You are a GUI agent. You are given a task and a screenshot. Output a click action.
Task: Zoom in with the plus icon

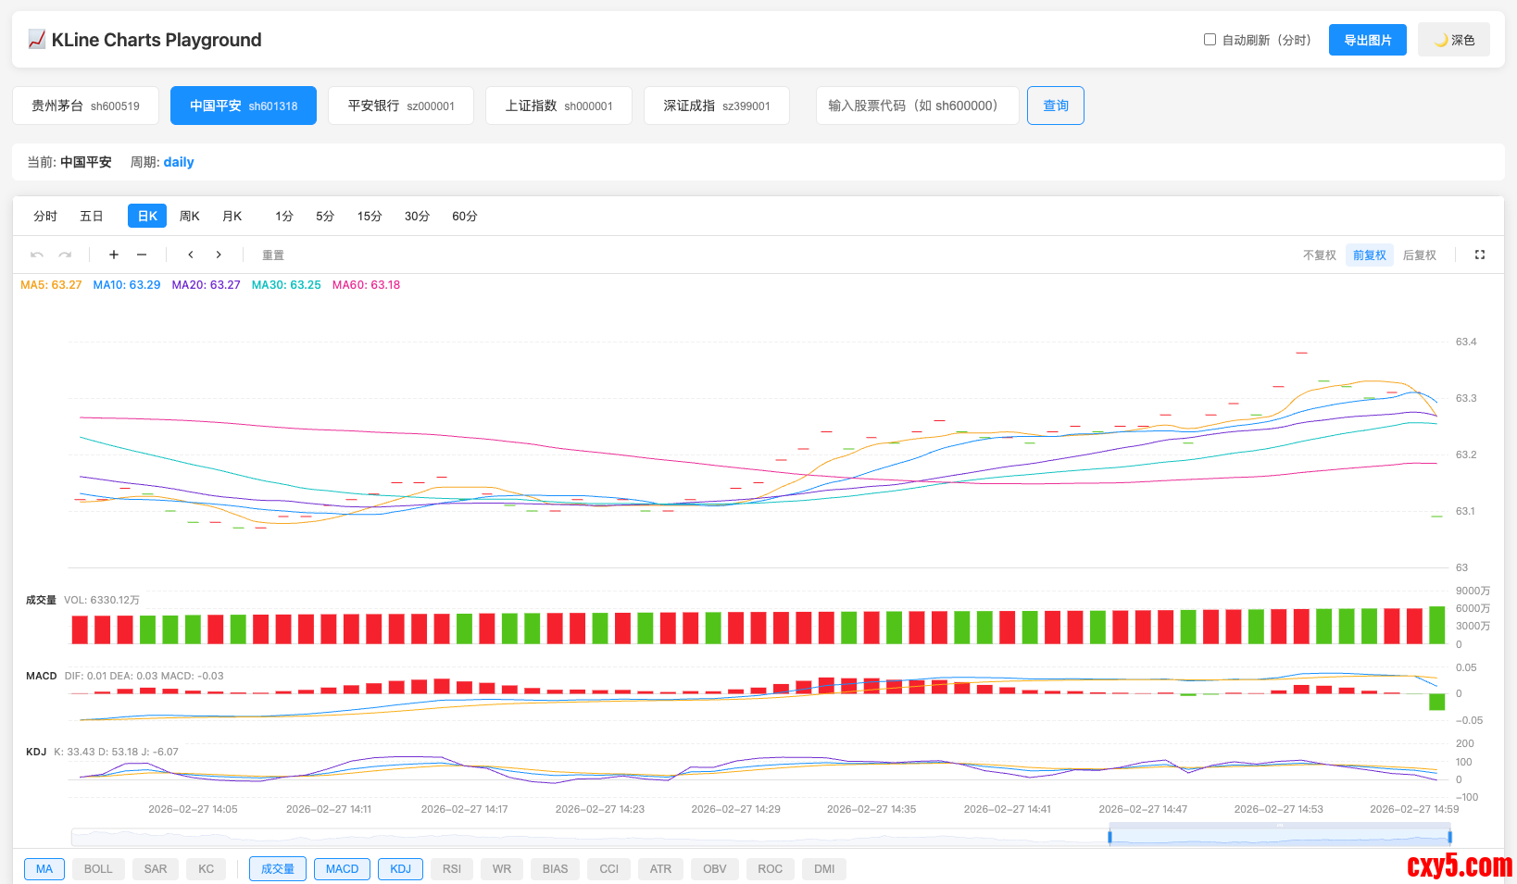tap(114, 255)
